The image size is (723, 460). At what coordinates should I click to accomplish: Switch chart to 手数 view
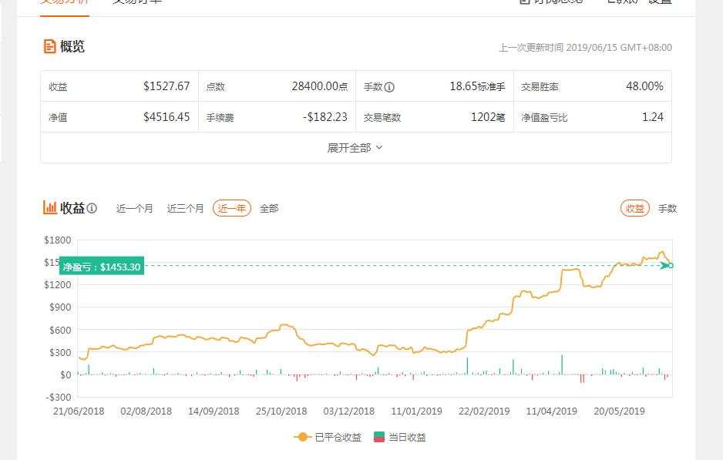(668, 208)
